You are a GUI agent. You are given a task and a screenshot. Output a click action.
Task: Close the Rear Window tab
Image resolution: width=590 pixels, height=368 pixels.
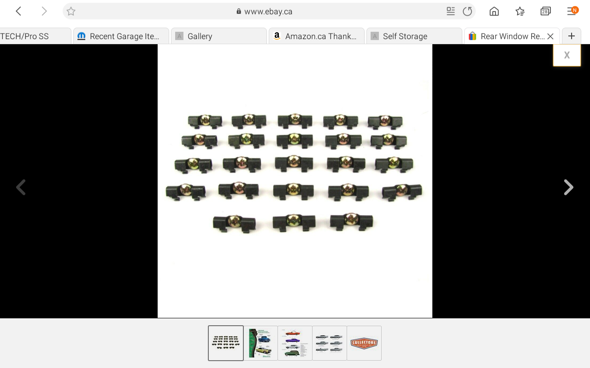point(550,36)
